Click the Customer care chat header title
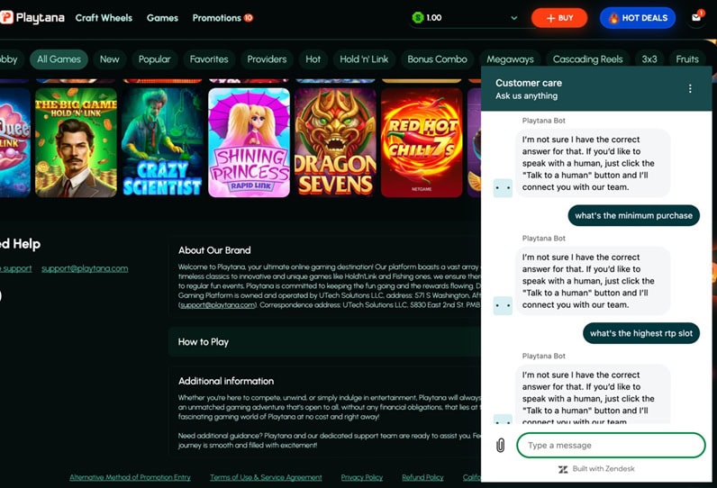This screenshot has height=488, width=717. [x=529, y=83]
